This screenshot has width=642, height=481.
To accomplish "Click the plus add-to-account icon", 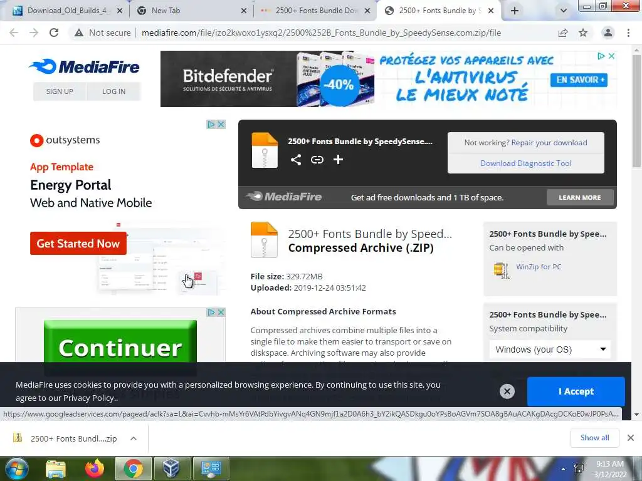I will point(338,160).
